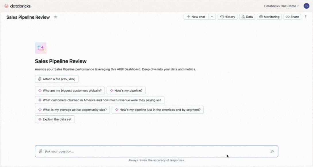
Task: Attach a file (csv, xlsx)
Action: 57,79
